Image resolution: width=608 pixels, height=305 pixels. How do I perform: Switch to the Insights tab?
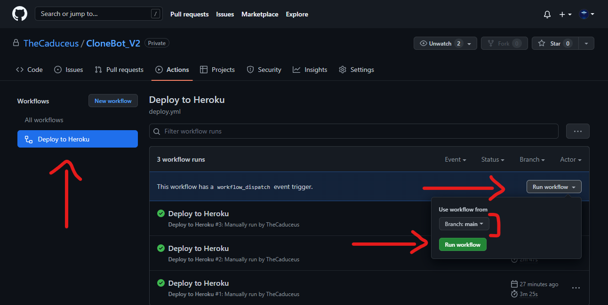(310, 70)
